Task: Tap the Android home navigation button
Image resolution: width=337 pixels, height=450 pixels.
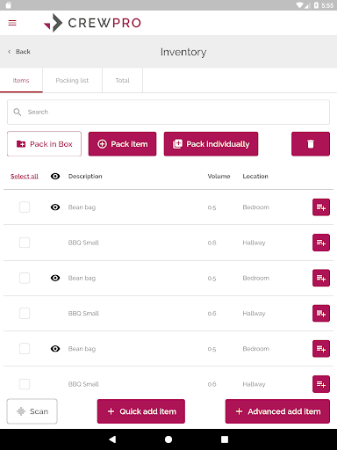Action: click(168, 439)
